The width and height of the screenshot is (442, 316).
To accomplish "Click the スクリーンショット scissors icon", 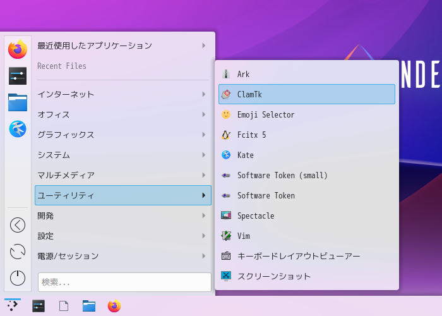I will pyautogui.click(x=226, y=276).
